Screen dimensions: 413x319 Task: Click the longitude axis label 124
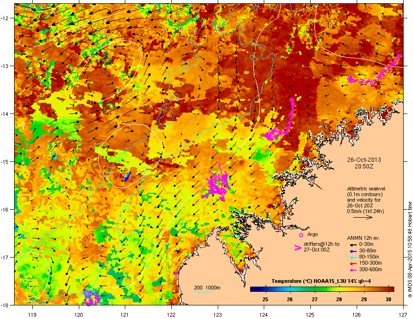pos(264,314)
